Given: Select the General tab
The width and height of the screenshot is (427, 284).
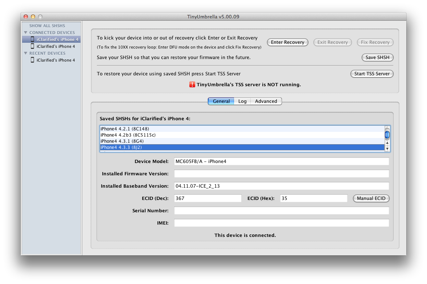Looking at the screenshot, I should coord(221,101).
